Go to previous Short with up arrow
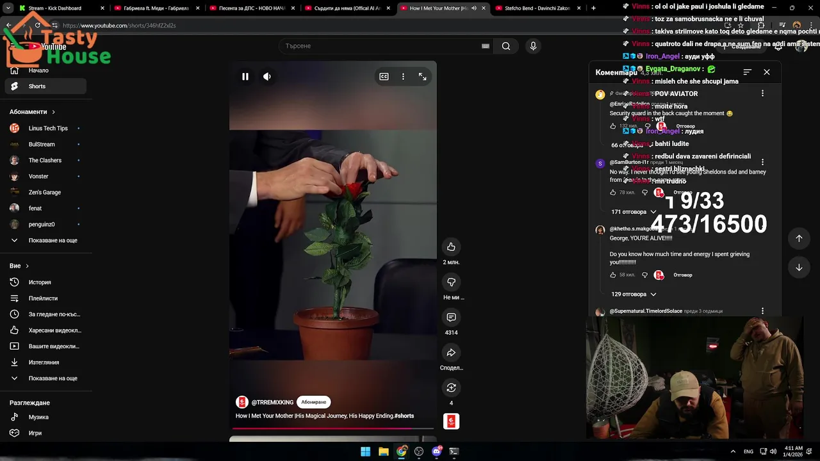Image resolution: width=820 pixels, height=461 pixels. coord(799,238)
